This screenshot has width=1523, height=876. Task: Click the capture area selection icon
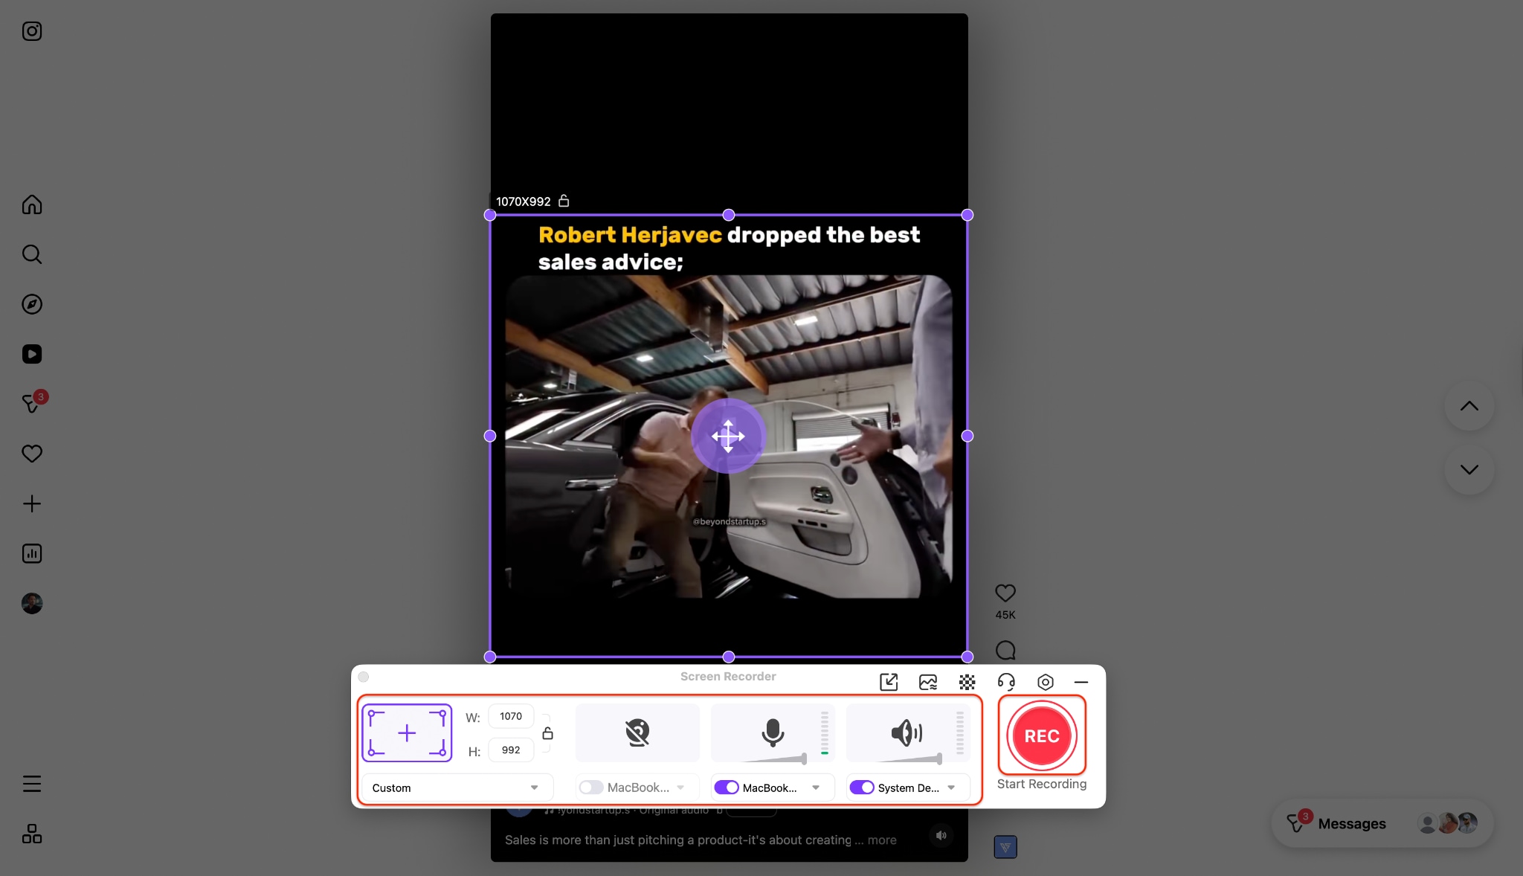[x=406, y=732]
